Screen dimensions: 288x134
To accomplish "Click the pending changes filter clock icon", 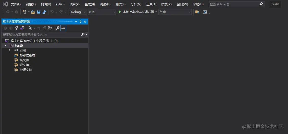I will click(x=30, y=28).
